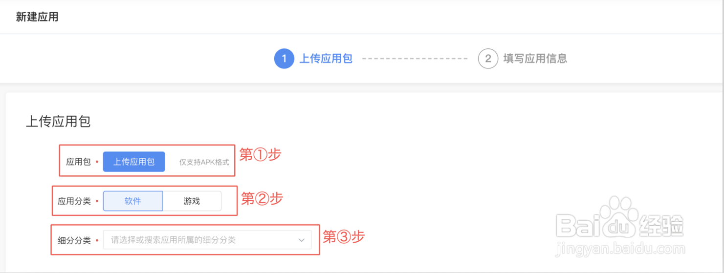Viewport: 724px width, 273px height.
Task: Click the 仅支持APK格式 hint text
Action: click(204, 162)
